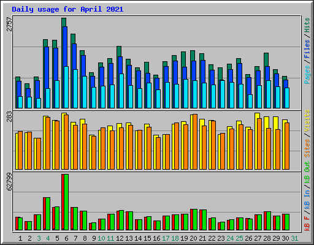The width and height of the screenshot is (314, 245).
Task: Click day 22 on the x-axis
Action: click(x=212, y=238)
